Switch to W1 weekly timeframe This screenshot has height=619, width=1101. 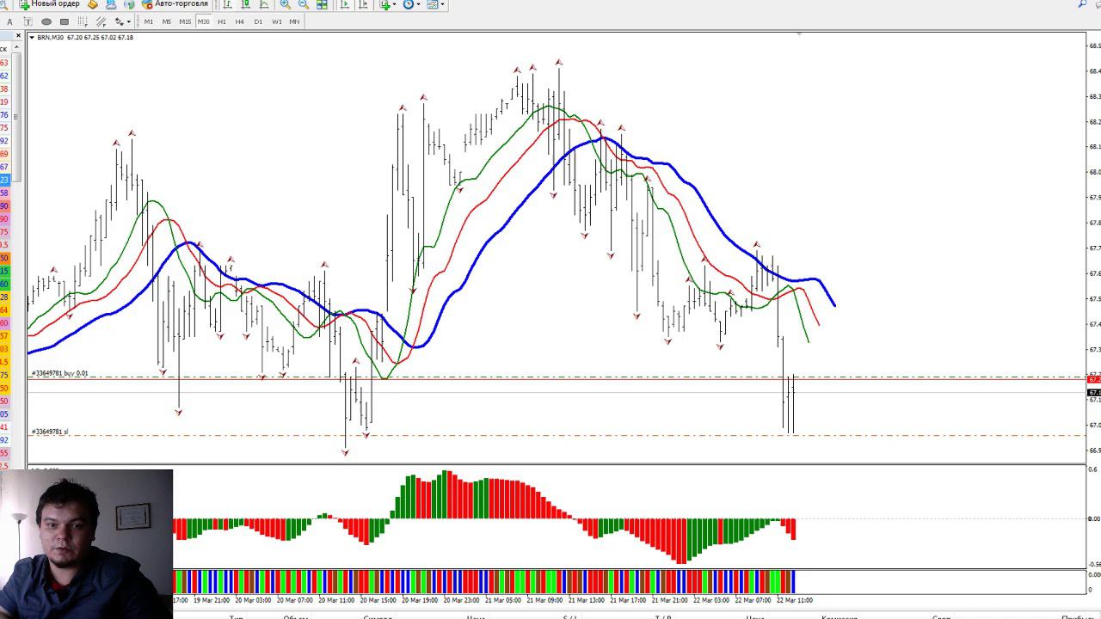[x=277, y=21]
